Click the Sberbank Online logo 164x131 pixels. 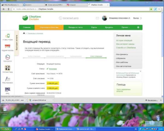point(32,18)
